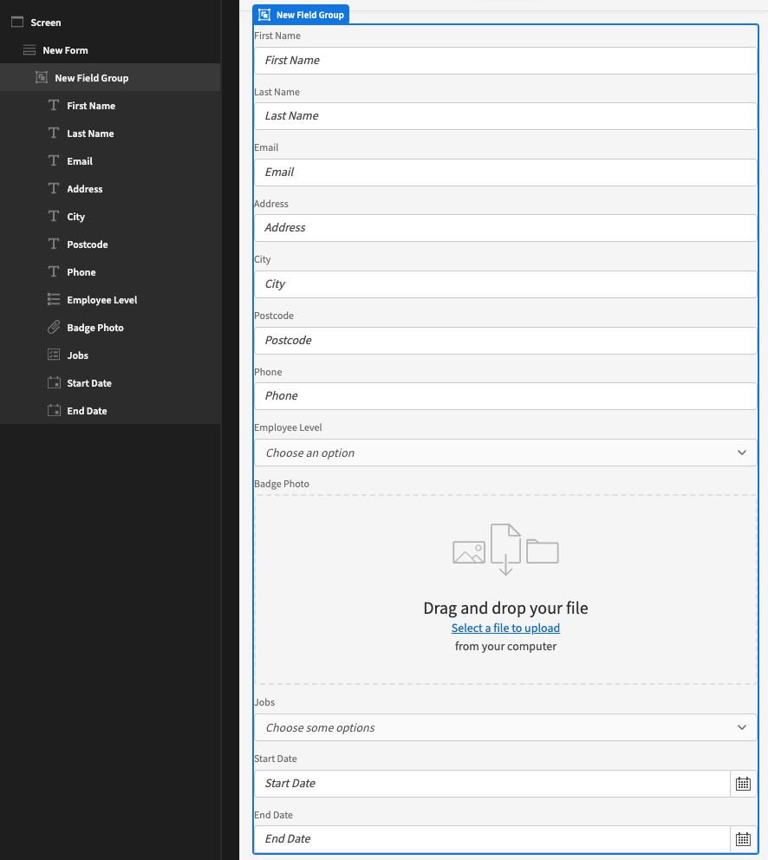
Task: Click the text icon beside Last Name
Action: click(54, 133)
